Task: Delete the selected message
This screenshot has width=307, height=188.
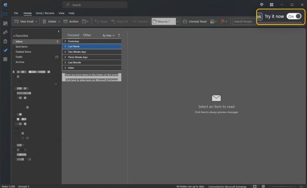Action: click(x=50, y=22)
